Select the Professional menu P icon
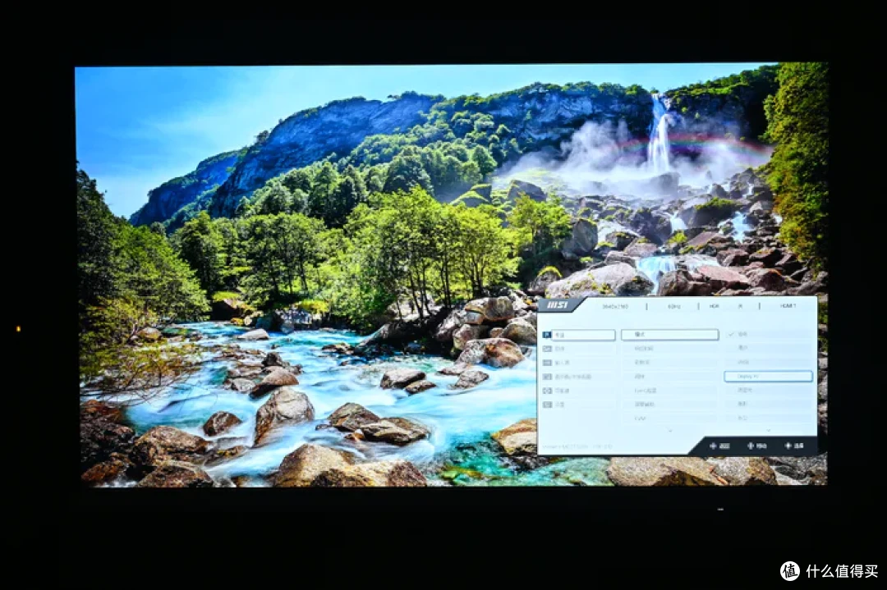Screen dimensions: 887x590 [547, 335]
